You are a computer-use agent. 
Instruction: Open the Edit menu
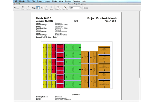[33, 1]
